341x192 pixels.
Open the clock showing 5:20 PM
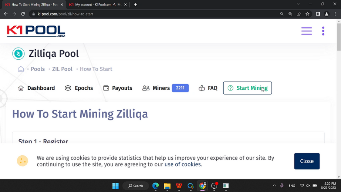328,186
